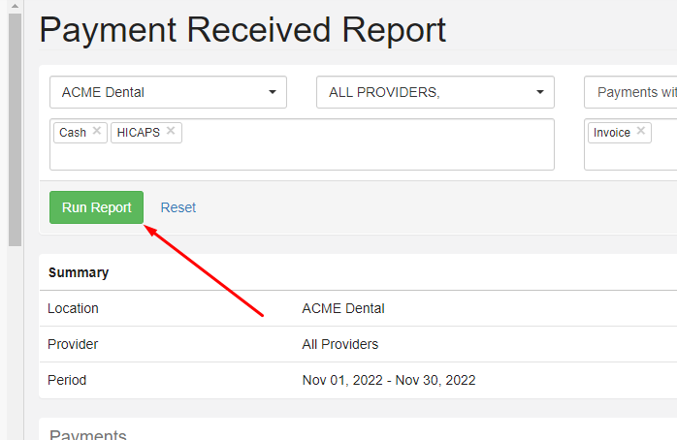Click the Cash tag label
The image size is (677, 440).
pyautogui.click(x=73, y=133)
